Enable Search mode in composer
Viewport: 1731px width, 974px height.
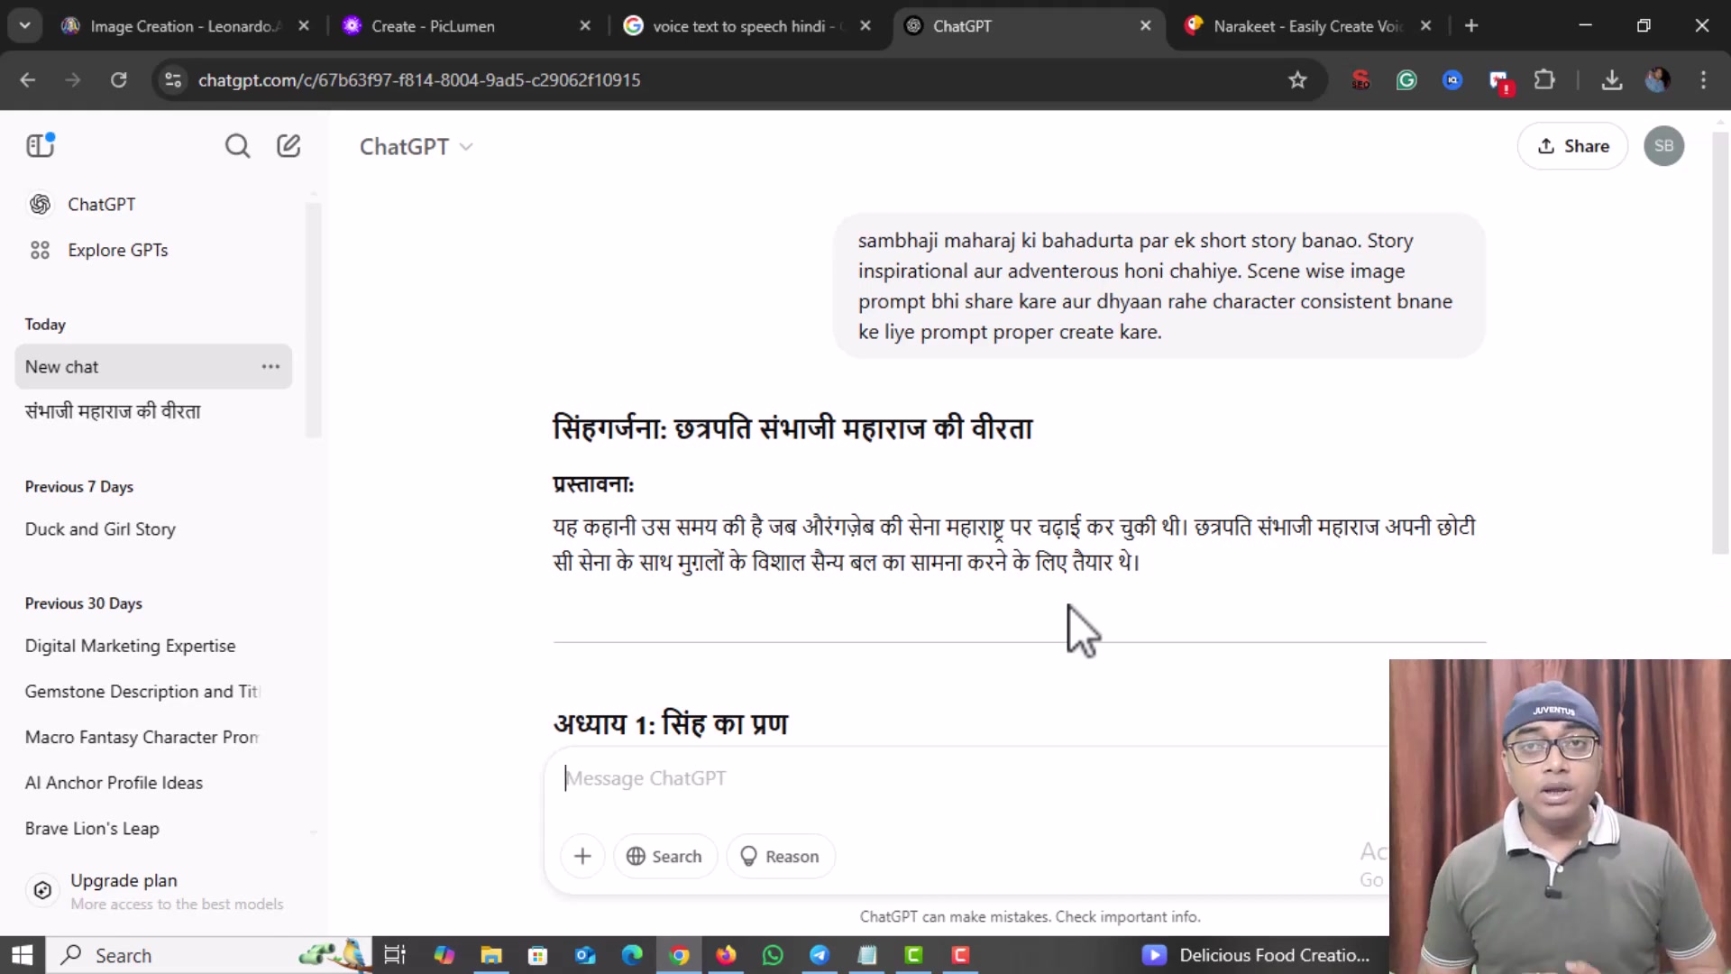(664, 857)
